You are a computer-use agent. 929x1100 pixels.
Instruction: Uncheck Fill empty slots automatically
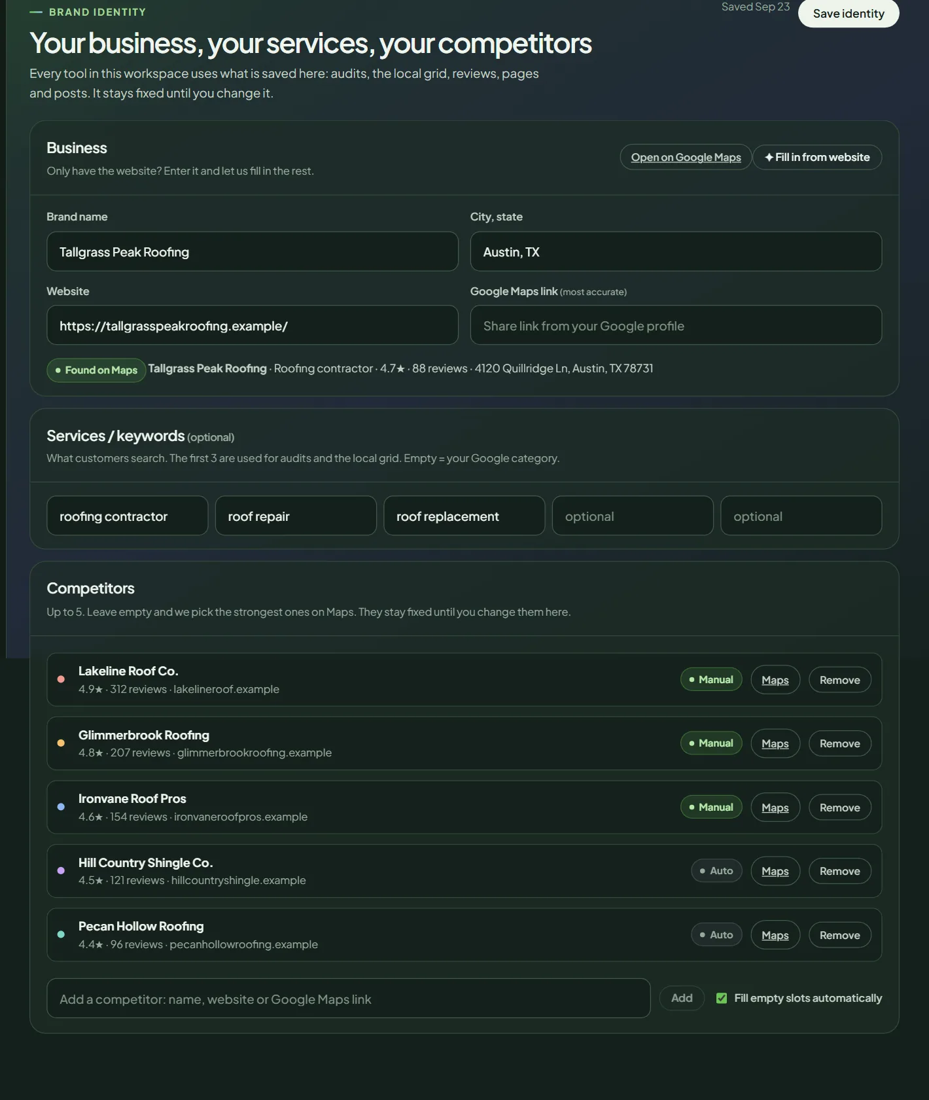[722, 998]
